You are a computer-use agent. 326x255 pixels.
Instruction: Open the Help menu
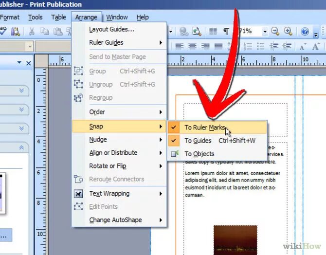tap(143, 17)
